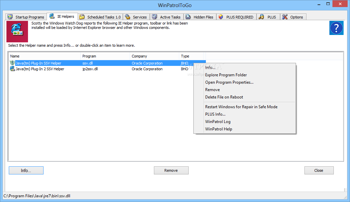
Task: Switch to the Startup Programs tab
Action: (26, 17)
